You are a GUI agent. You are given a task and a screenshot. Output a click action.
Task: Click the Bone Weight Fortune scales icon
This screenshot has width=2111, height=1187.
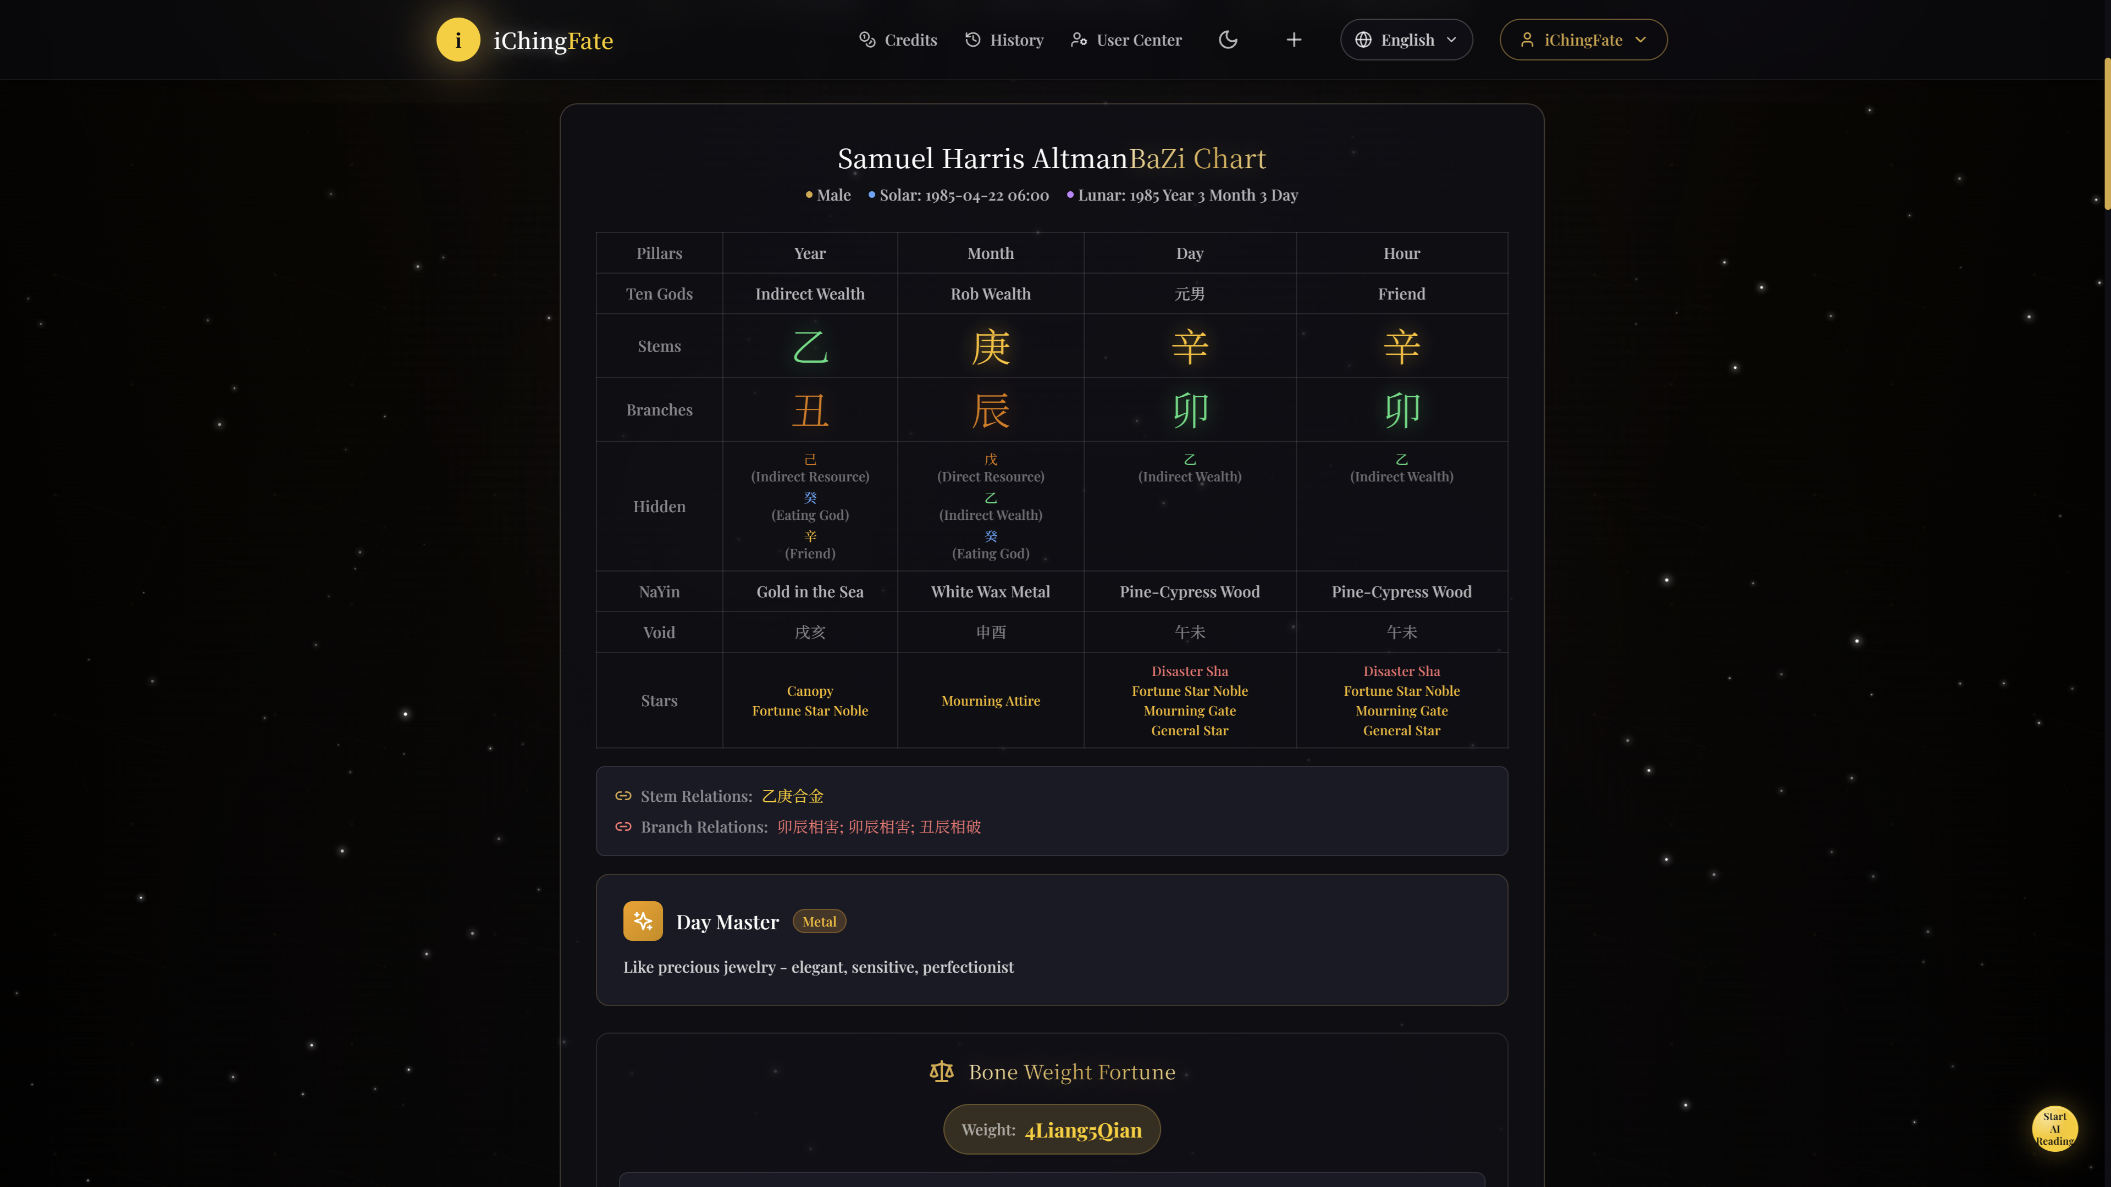[x=941, y=1070]
